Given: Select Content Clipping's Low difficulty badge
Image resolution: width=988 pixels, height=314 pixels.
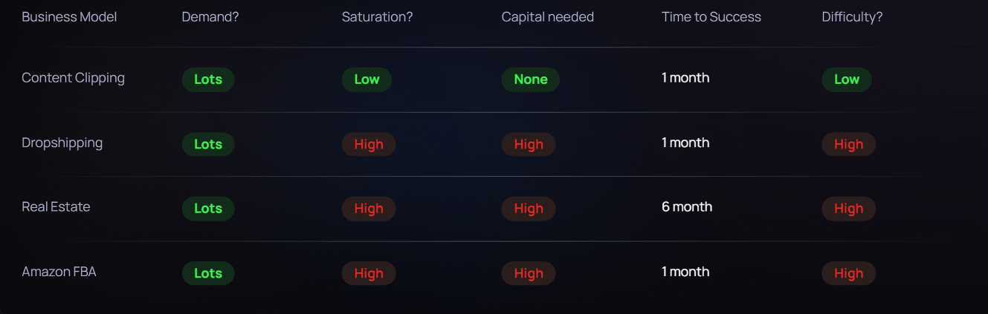Looking at the screenshot, I should 846,79.
